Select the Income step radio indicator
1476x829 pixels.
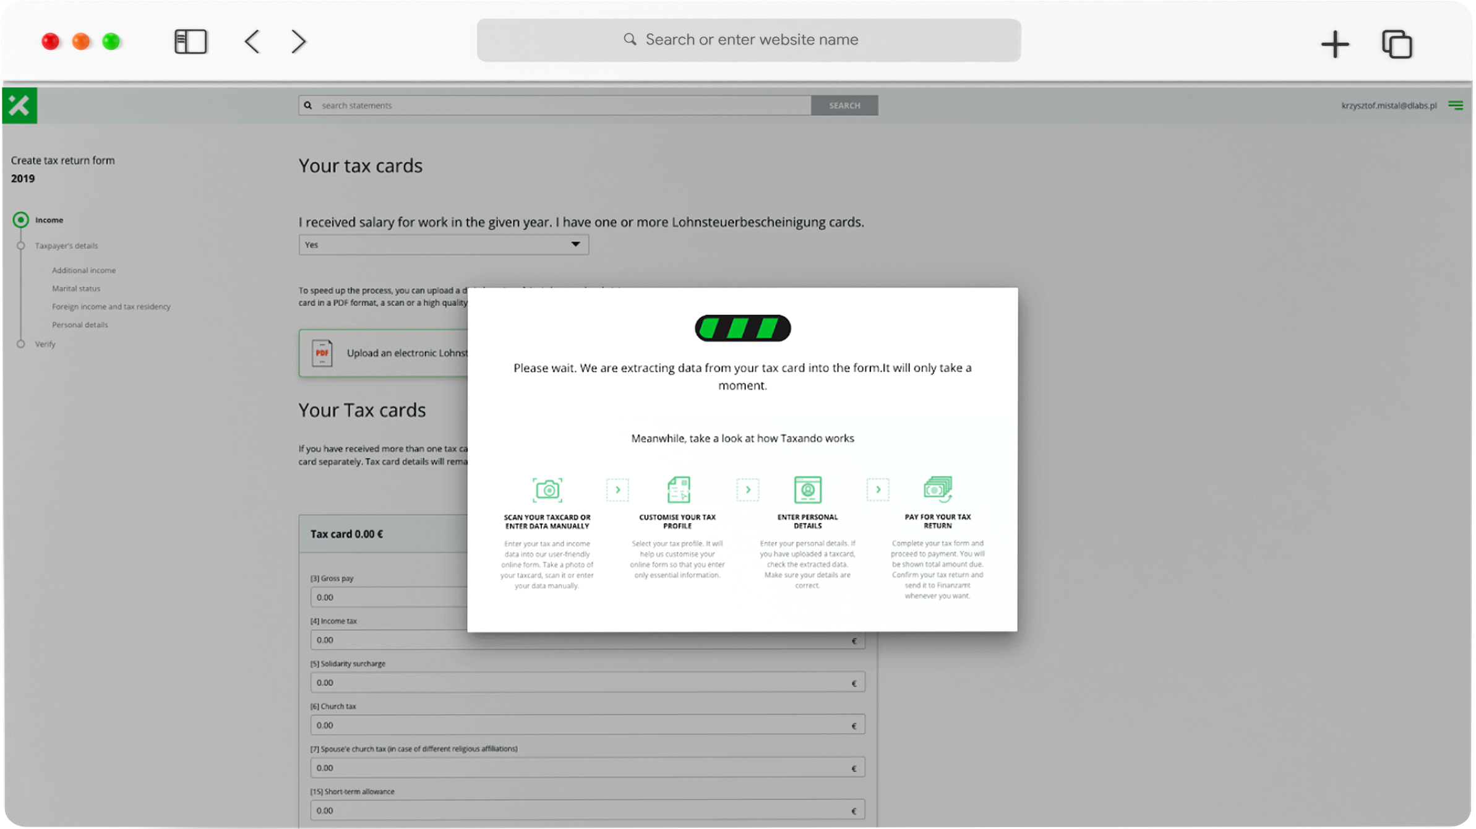pyautogui.click(x=21, y=220)
